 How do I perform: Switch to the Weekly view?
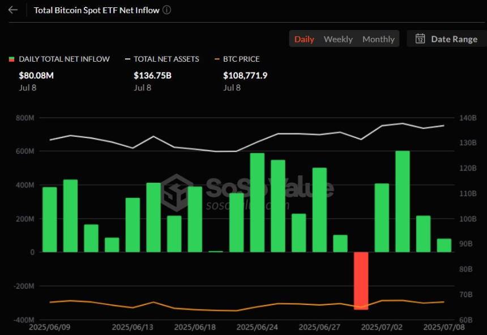[338, 39]
